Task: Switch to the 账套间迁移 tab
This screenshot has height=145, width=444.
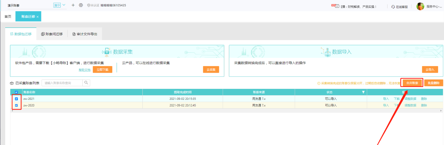Action: point(52,34)
